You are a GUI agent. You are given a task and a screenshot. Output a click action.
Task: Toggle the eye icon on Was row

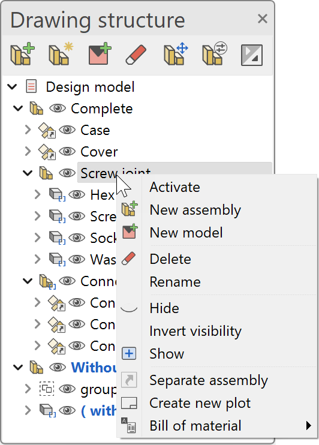[x=77, y=260]
